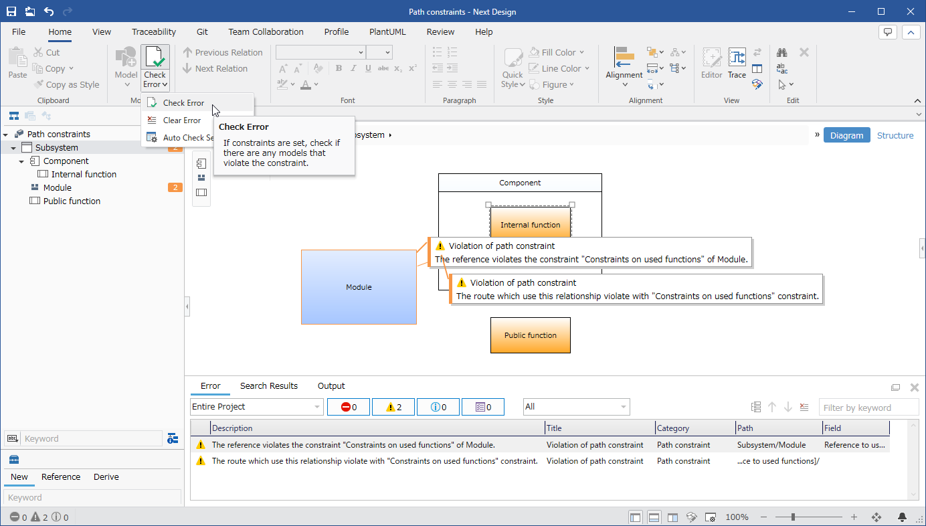The width and height of the screenshot is (926, 526).
Task: Click the notification bell in status bar
Action: point(902,517)
